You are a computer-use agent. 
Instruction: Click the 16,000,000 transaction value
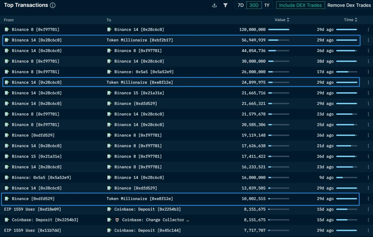(253, 178)
